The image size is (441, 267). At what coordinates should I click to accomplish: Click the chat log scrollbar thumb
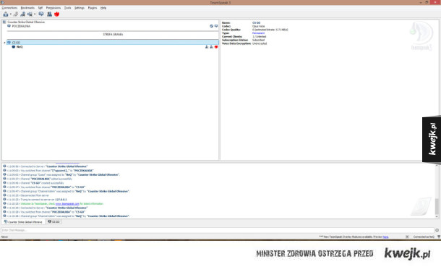pyautogui.click(x=437, y=206)
